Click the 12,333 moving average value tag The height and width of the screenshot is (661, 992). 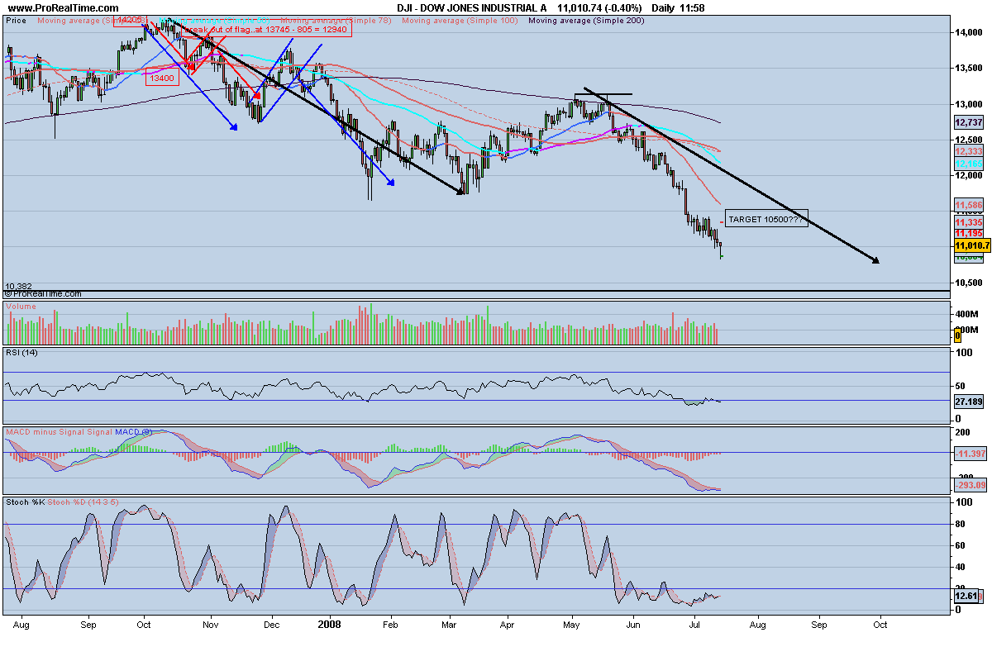pos(968,152)
